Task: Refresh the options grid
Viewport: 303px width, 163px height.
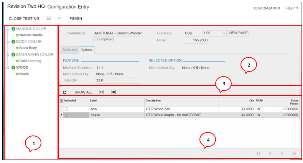Action: [x=65, y=92]
